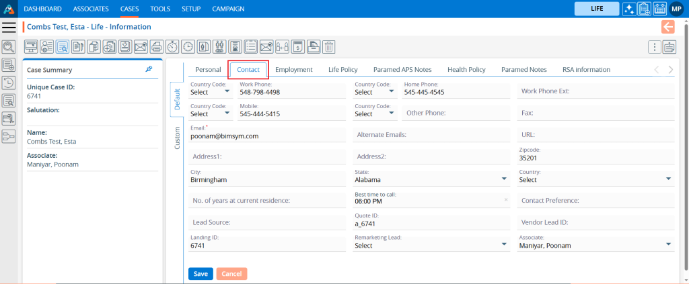Image resolution: width=689 pixels, height=284 pixels.
Task: Open the sparkle AI assistant icon
Action: coord(629,9)
